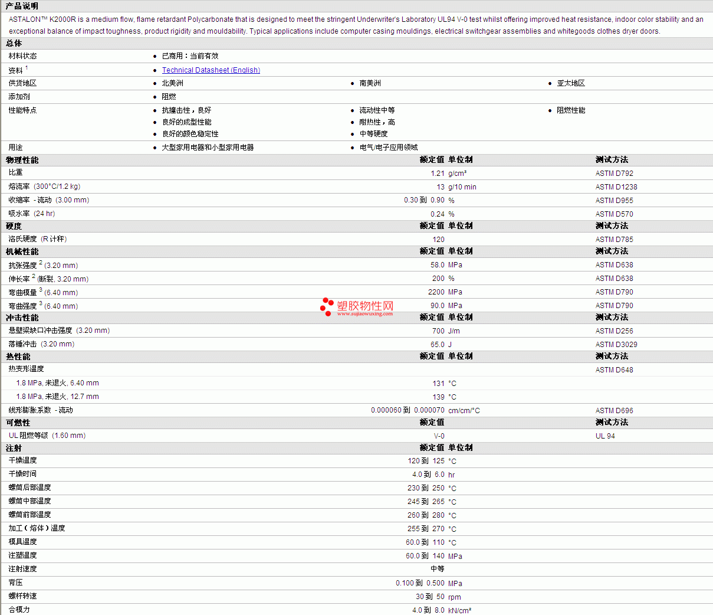Click ASTM D790 in 弯曲强度 row
713x615 pixels.
[x=615, y=306]
